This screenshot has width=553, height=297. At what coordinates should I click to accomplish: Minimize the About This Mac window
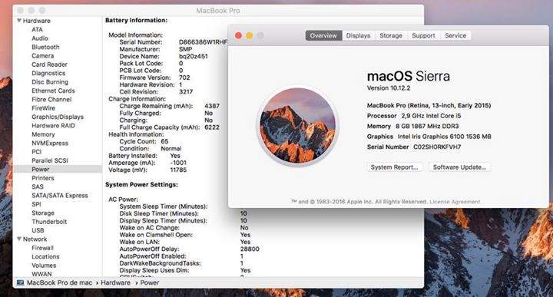(x=250, y=35)
